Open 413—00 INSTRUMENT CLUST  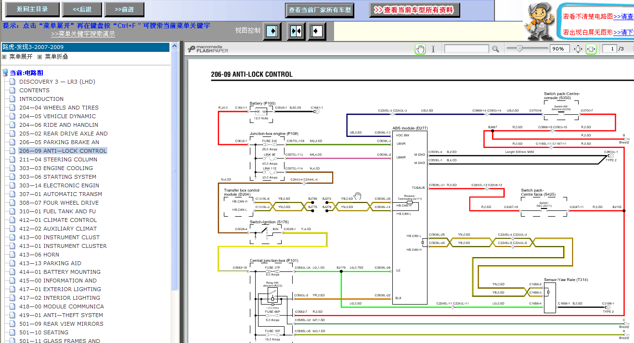click(x=60, y=237)
